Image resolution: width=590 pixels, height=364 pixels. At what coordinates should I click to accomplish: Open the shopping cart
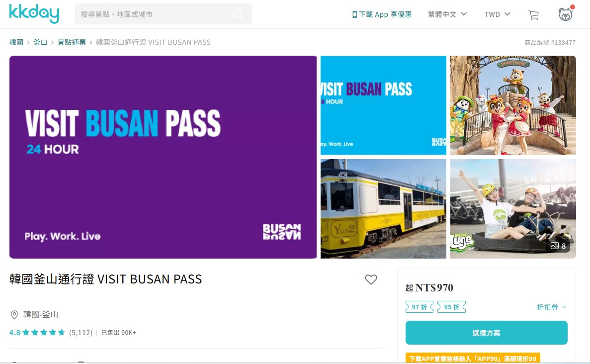point(533,15)
